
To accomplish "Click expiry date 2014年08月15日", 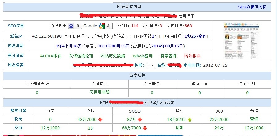I will (167, 46).
